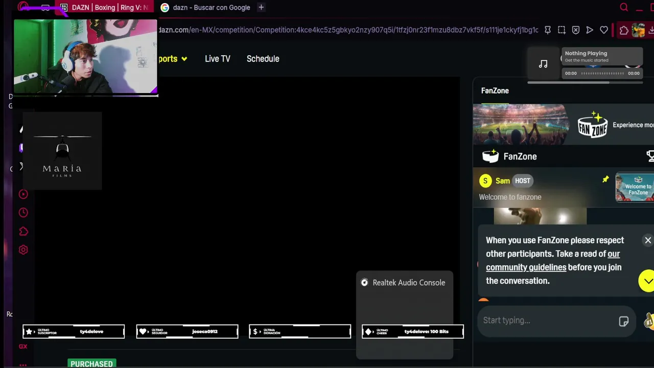Screen dimensions: 654x368
Task: Open sidebar player circle icon
Action: tap(23, 194)
